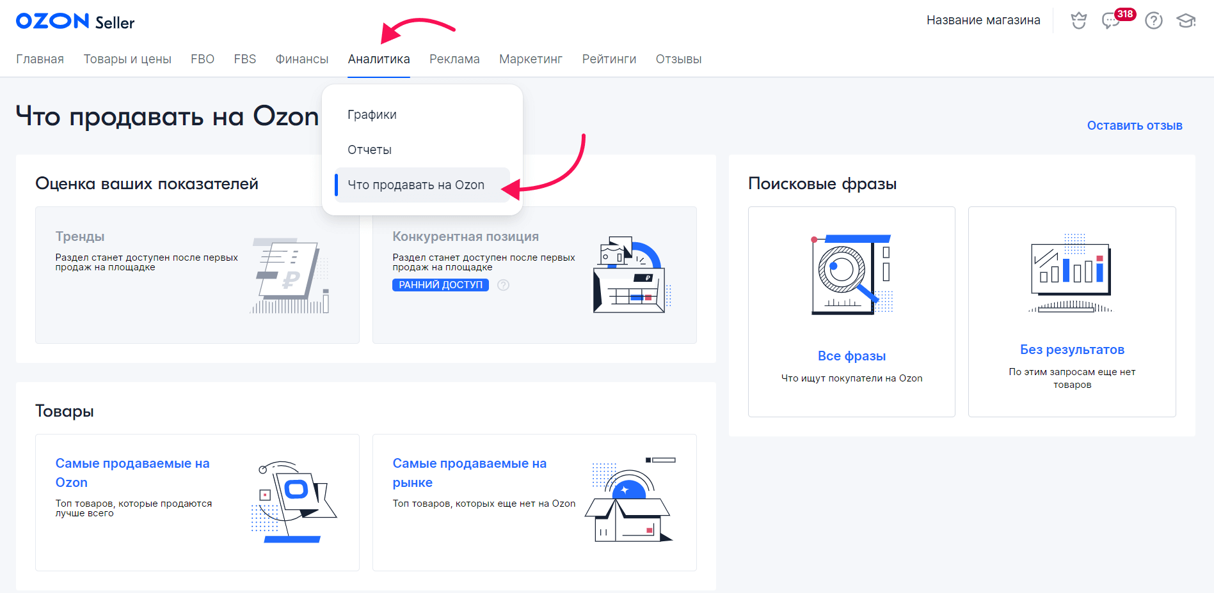Image resolution: width=1214 pixels, height=593 pixels.
Task: Click the Оценка ваших показателей heading
Action: (147, 184)
